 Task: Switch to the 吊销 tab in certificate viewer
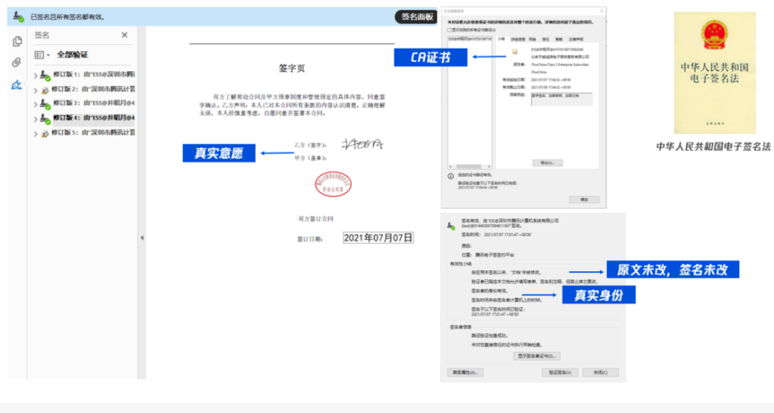coord(532,39)
